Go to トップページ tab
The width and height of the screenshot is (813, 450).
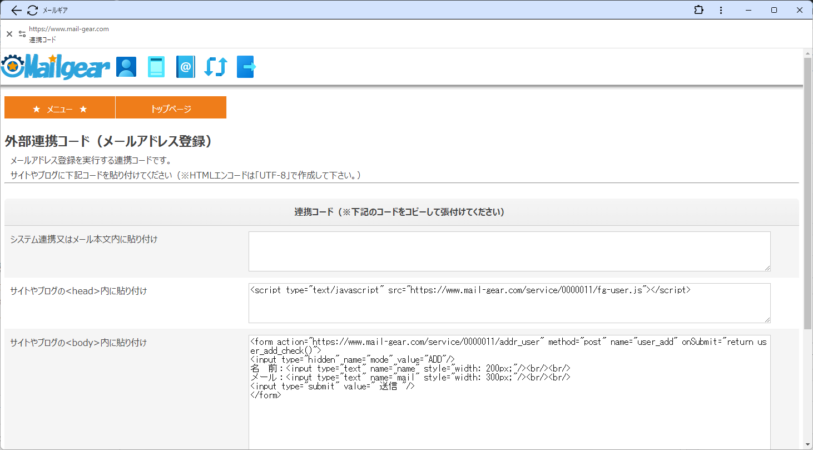[x=171, y=107]
